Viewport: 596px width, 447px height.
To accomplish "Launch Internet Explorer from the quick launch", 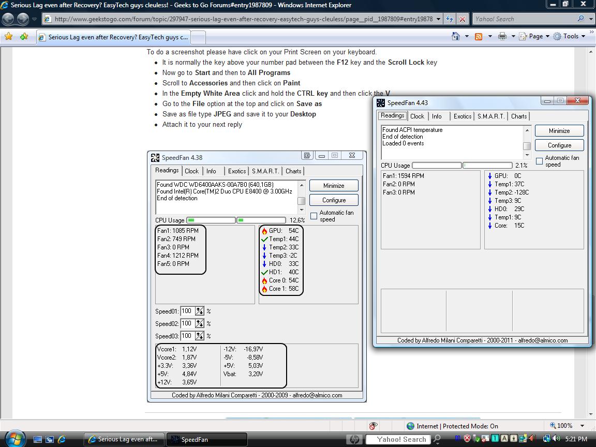I will pos(62,439).
